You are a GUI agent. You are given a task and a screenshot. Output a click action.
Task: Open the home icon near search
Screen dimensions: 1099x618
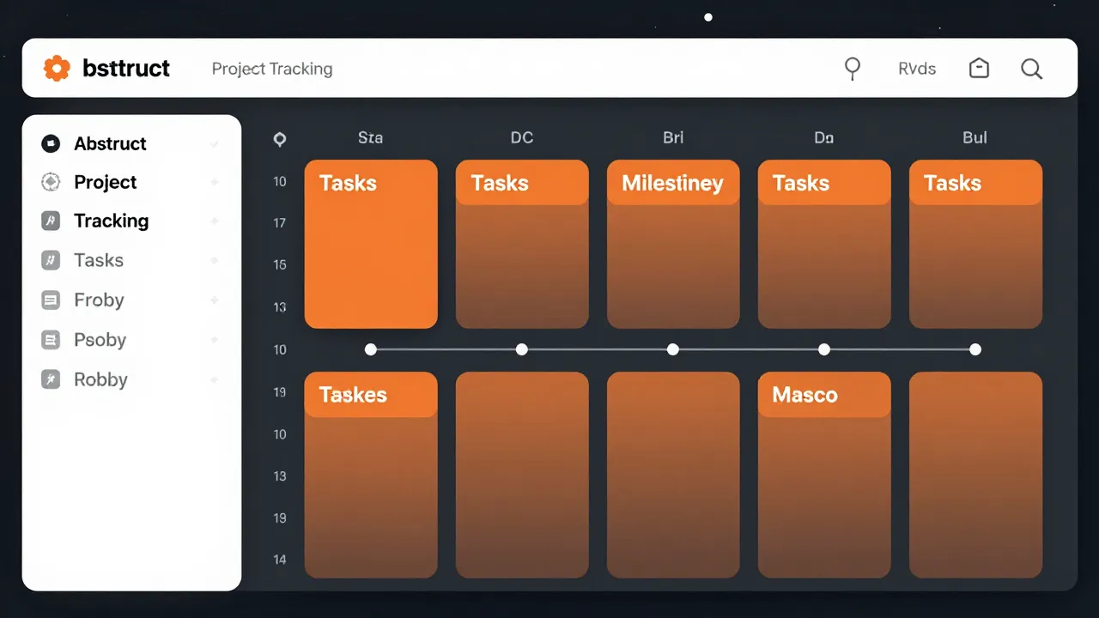point(979,69)
